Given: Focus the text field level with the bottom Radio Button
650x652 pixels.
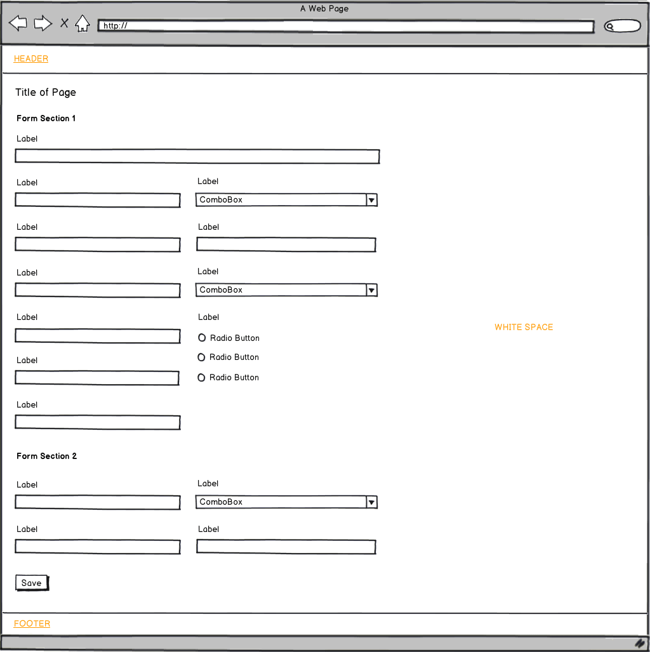Looking at the screenshot, I should point(97,378).
